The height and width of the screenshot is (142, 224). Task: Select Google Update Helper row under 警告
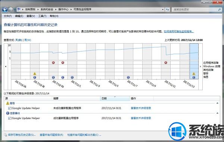[x=112, y=108]
